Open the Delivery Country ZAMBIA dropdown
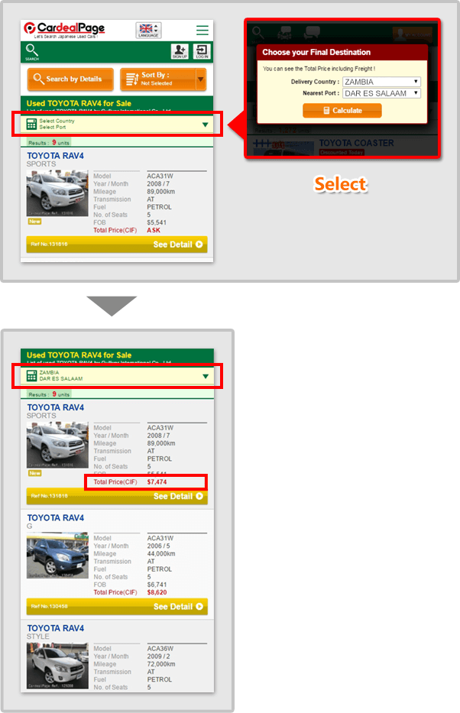The height and width of the screenshot is (713, 460). 381,82
